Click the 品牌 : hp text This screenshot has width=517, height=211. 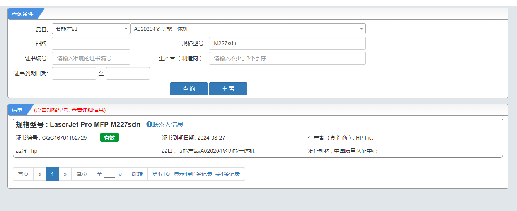point(27,151)
